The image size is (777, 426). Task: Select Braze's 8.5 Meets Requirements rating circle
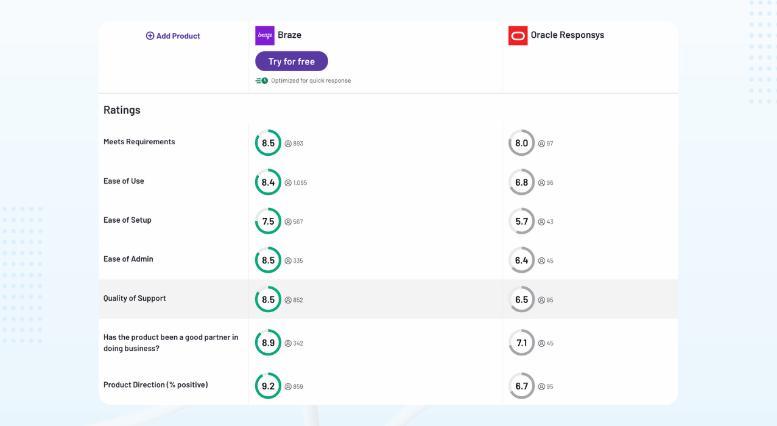268,143
